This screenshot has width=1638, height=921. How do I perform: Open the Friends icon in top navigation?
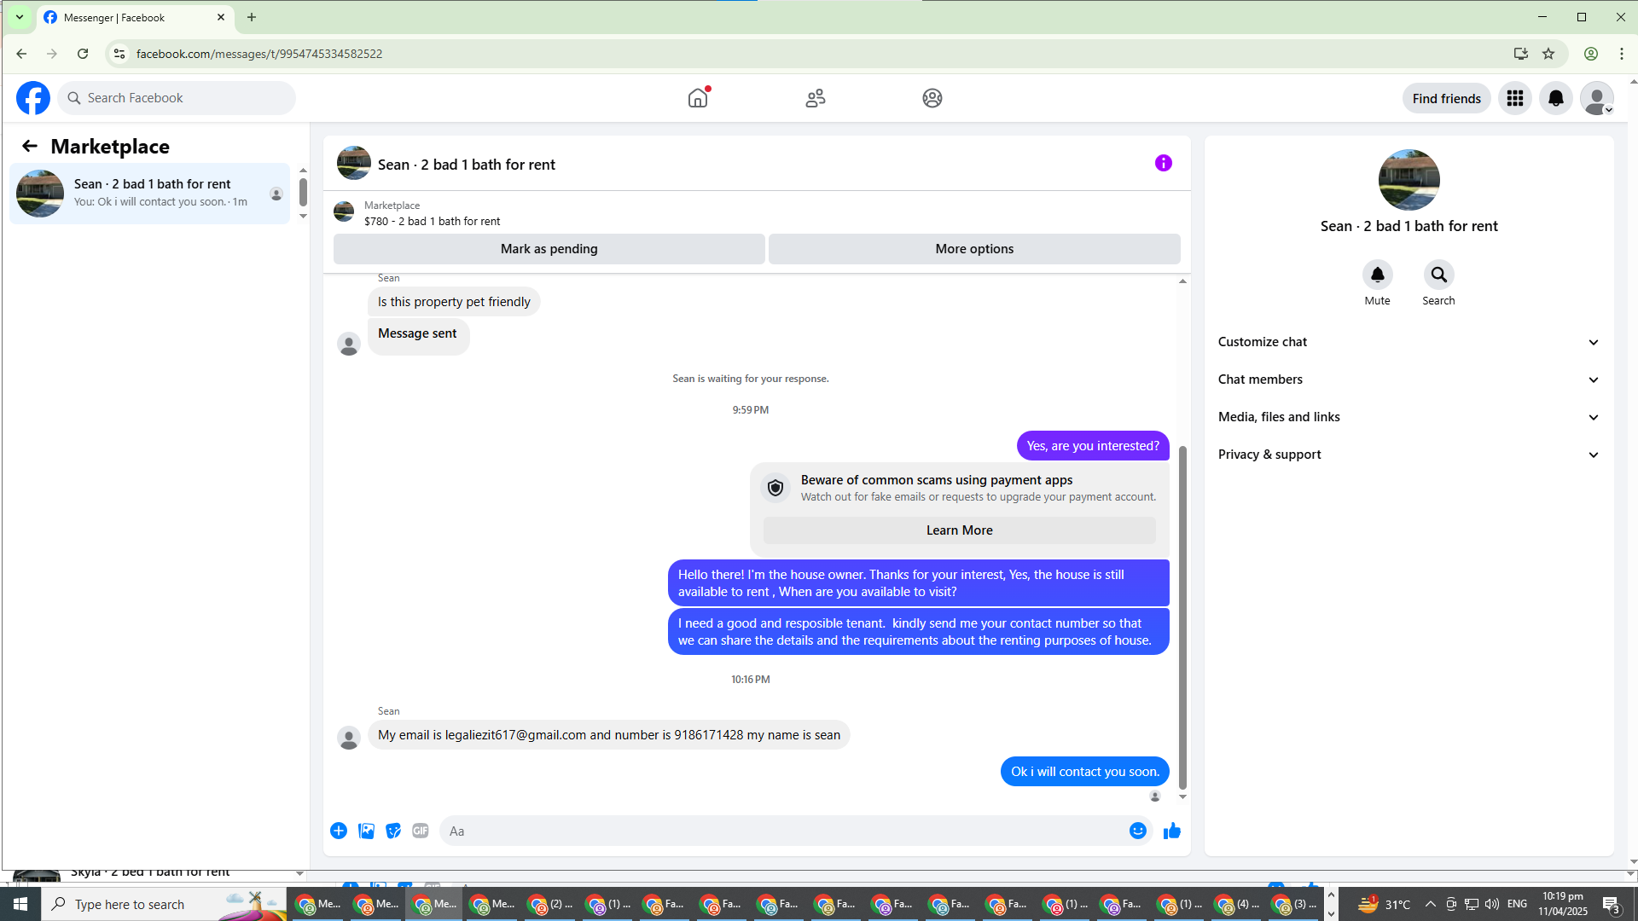(x=816, y=98)
